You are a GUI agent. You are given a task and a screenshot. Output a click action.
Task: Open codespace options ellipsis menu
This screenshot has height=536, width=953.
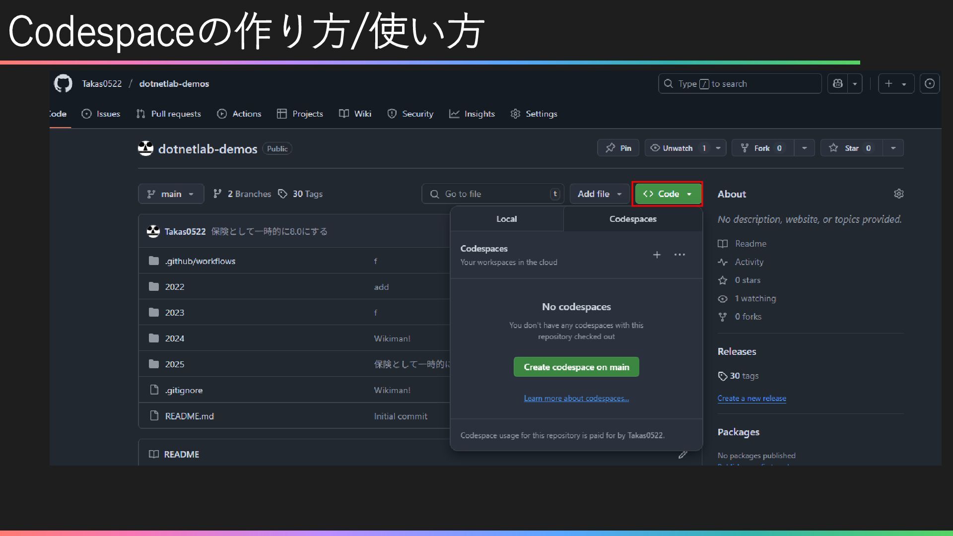click(680, 255)
